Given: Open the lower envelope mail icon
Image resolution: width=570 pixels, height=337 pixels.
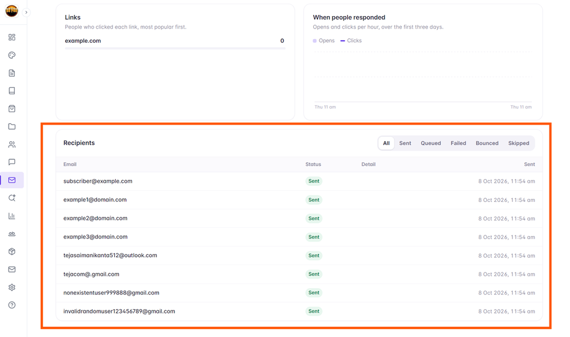Looking at the screenshot, I should 12,269.
